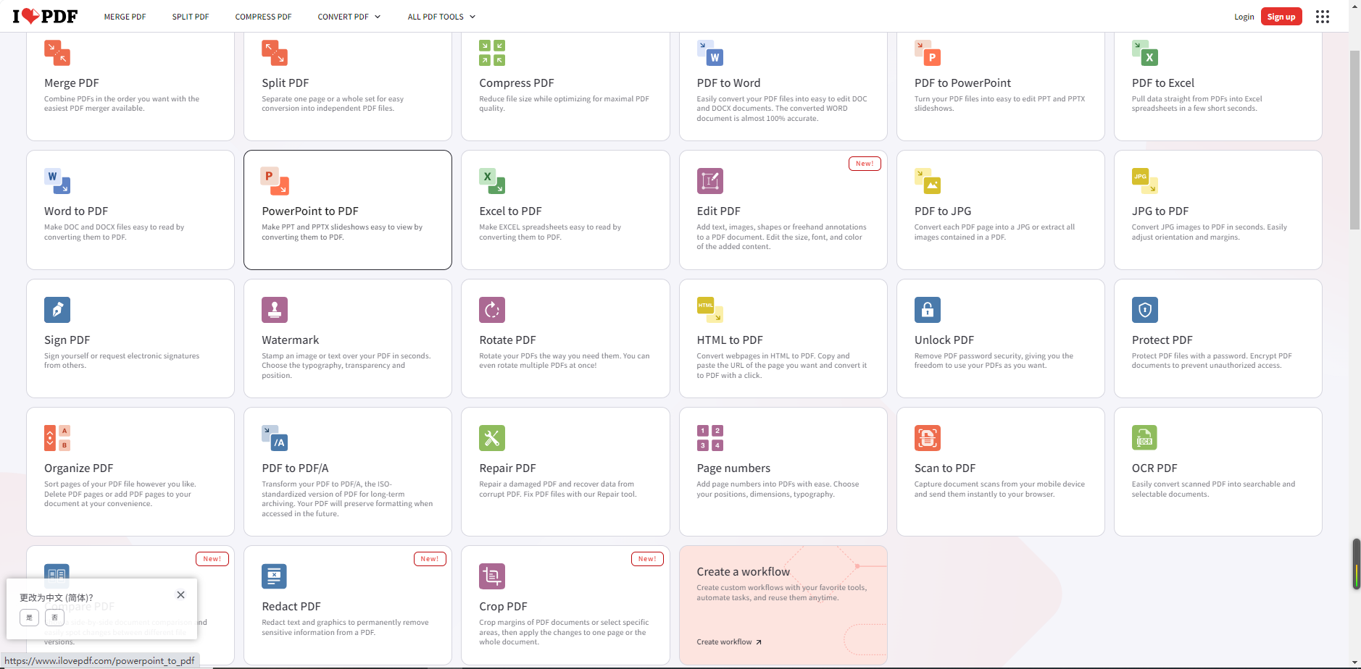1361x669 pixels.
Task: Go to Split PDF in the navigation bar
Action: pos(190,17)
